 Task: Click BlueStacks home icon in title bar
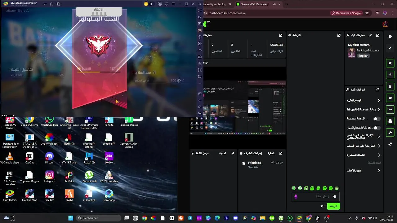(52, 4)
